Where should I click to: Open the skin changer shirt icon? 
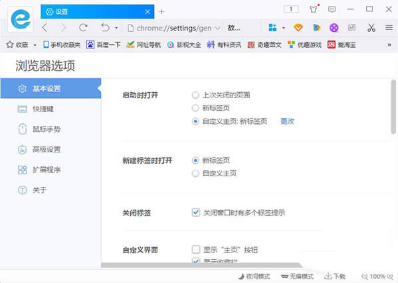click(314, 9)
